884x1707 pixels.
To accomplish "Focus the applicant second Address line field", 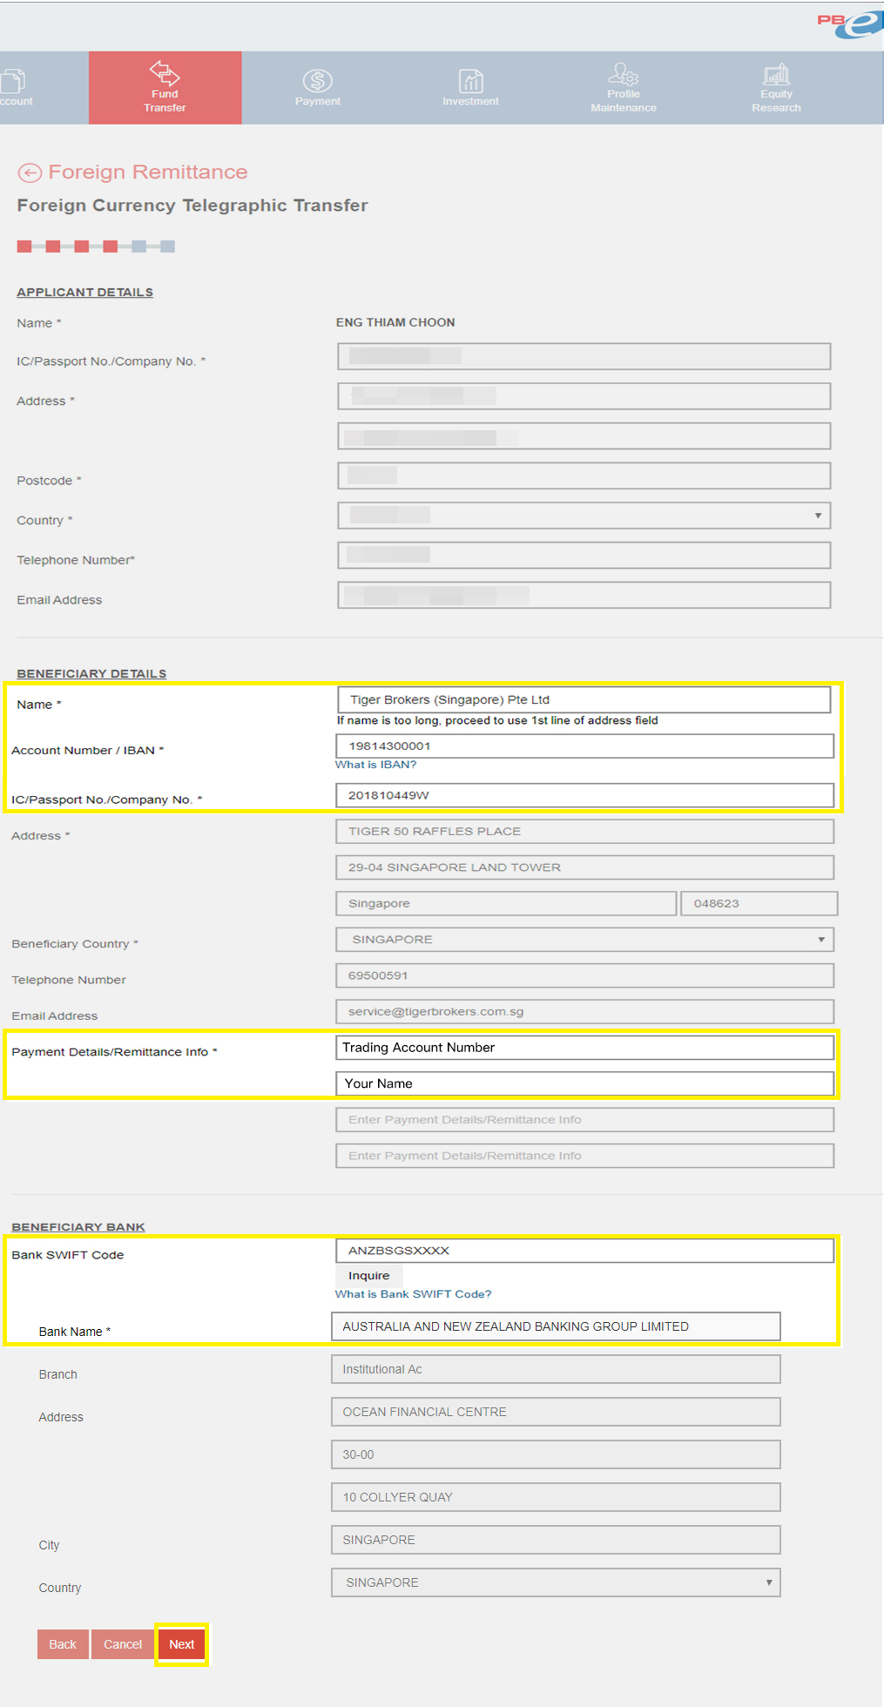I will tap(584, 436).
